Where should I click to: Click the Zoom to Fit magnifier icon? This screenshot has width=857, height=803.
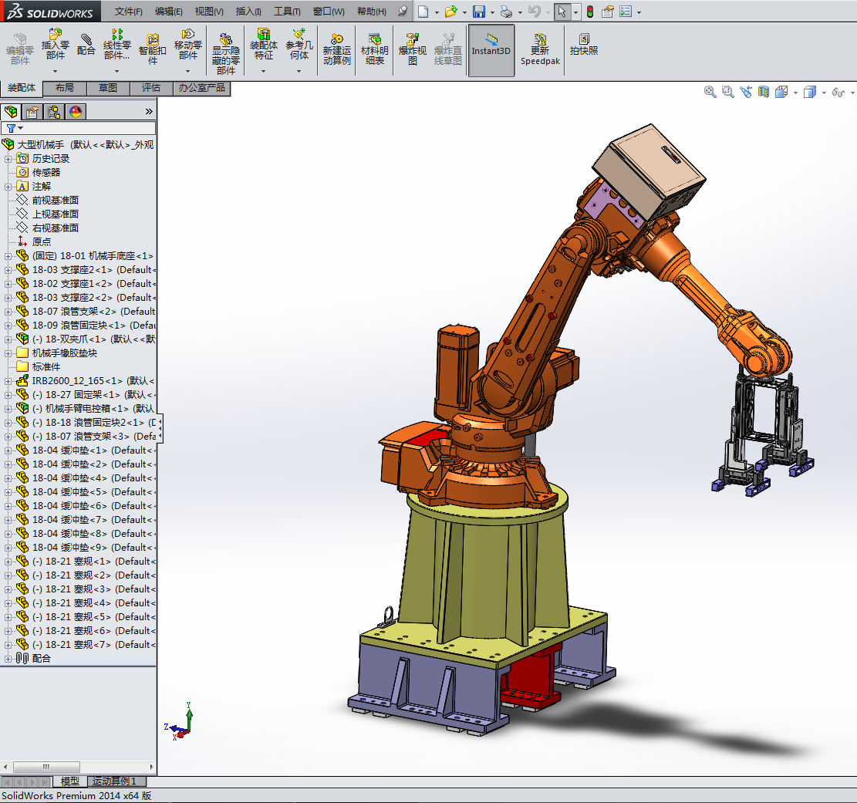(x=710, y=92)
